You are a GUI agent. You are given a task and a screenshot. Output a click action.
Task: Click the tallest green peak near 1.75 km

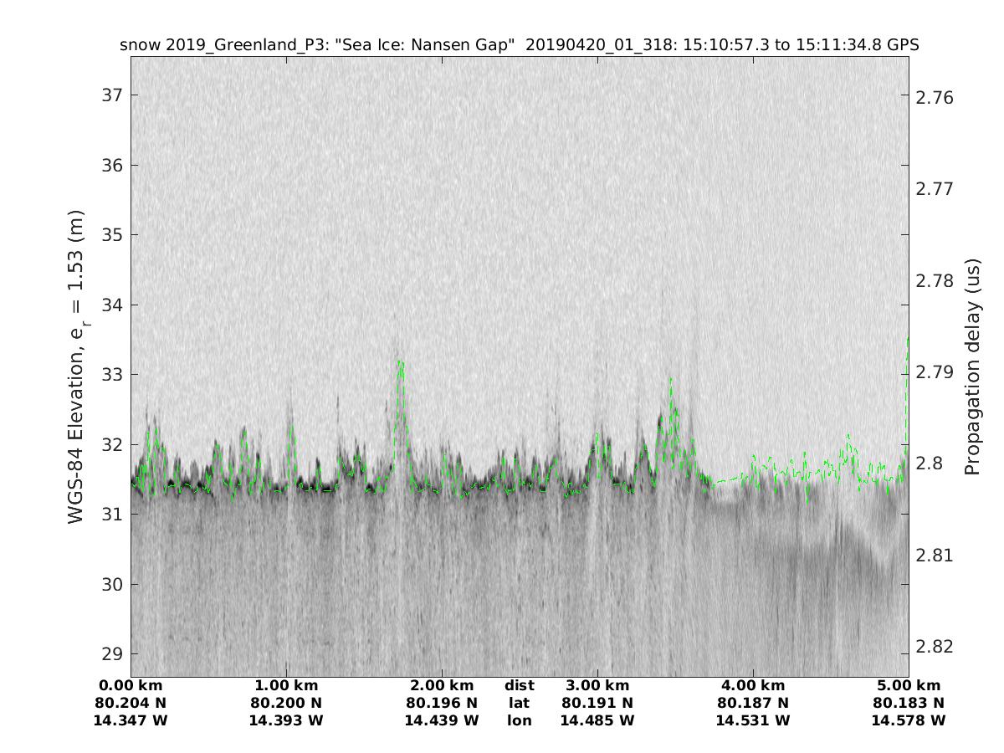coord(401,364)
